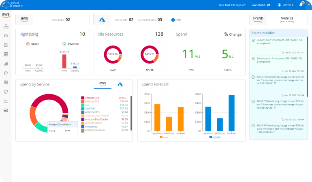This screenshot has height=182, width=312.
Task: Open the monthly SPEND $439.53 card
Action: pos(279,19)
